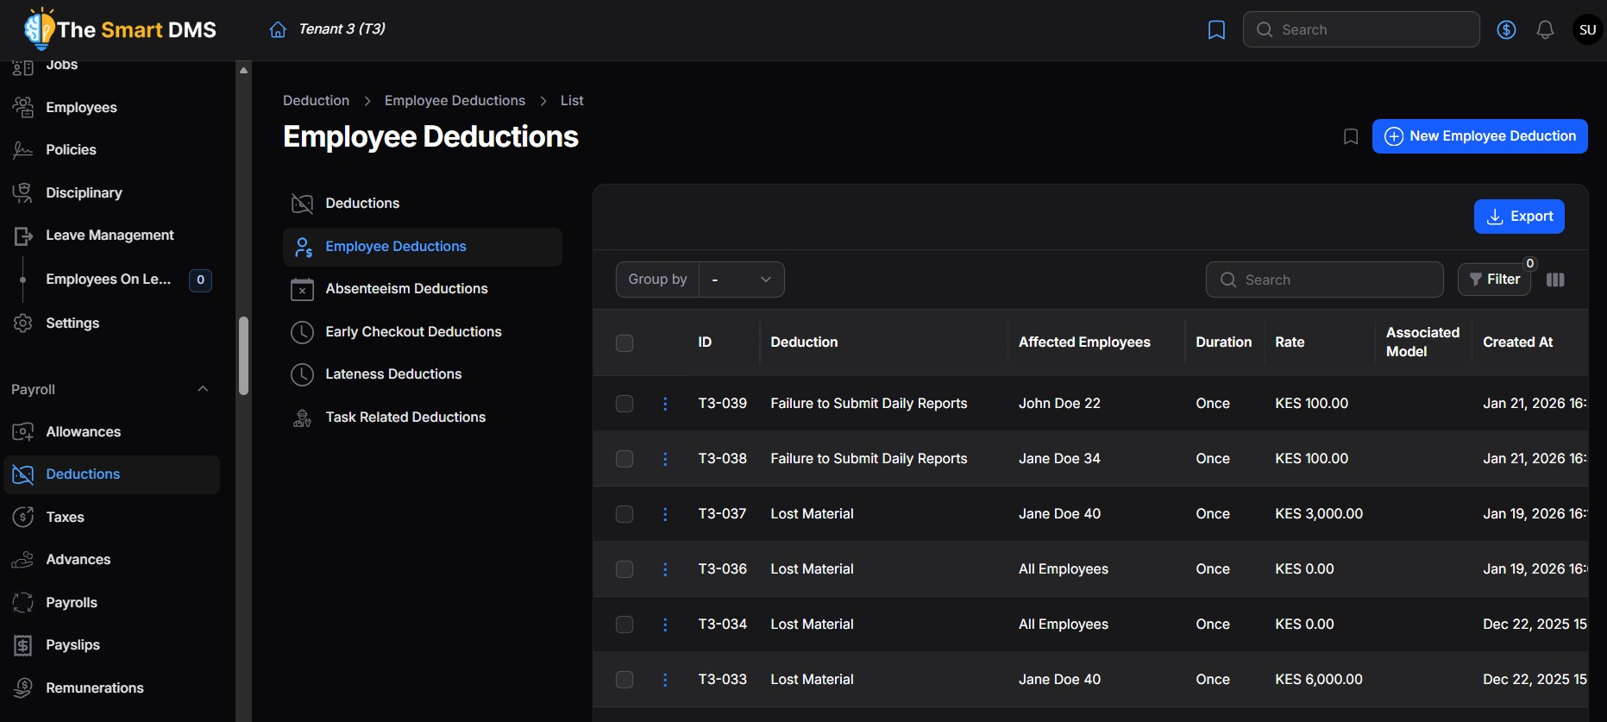The height and width of the screenshot is (722, 1607).
Task: Click the home icon next to Tenant 3
Action: coord(278,30)
